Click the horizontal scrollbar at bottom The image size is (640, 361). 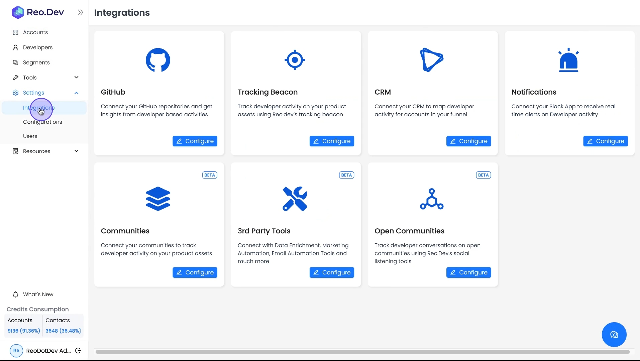tap(362, 352)
